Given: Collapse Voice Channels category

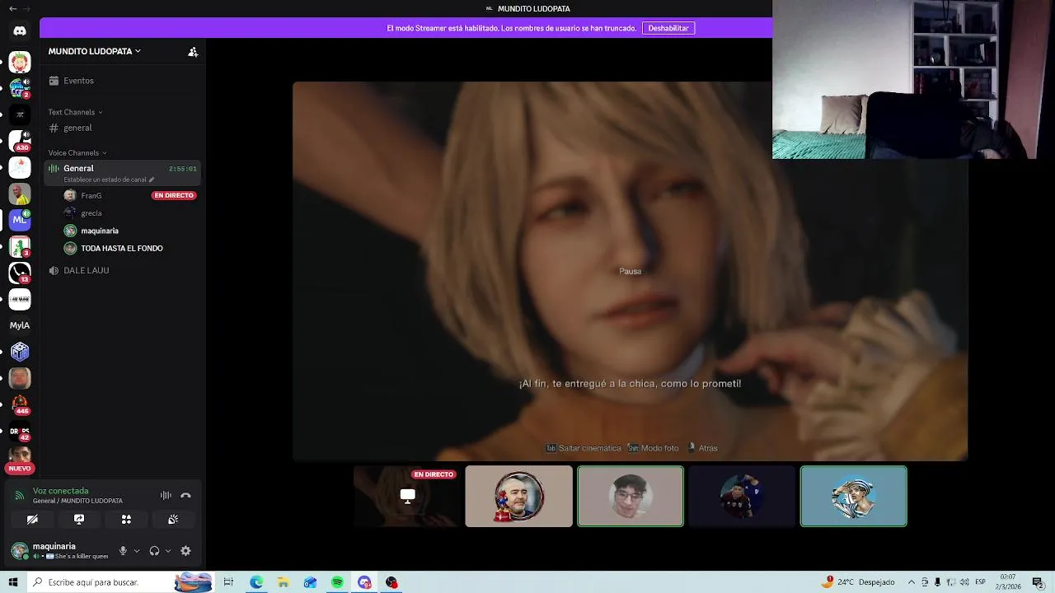Looking at the screenshot, I should point(77,152).
